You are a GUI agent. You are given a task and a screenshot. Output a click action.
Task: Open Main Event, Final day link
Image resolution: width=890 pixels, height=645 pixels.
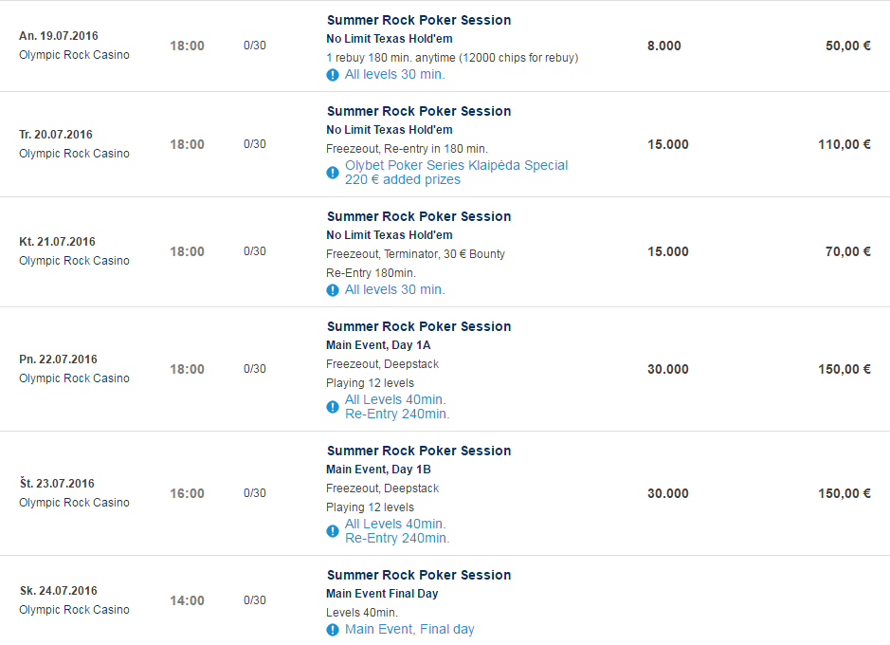[409, 629]
